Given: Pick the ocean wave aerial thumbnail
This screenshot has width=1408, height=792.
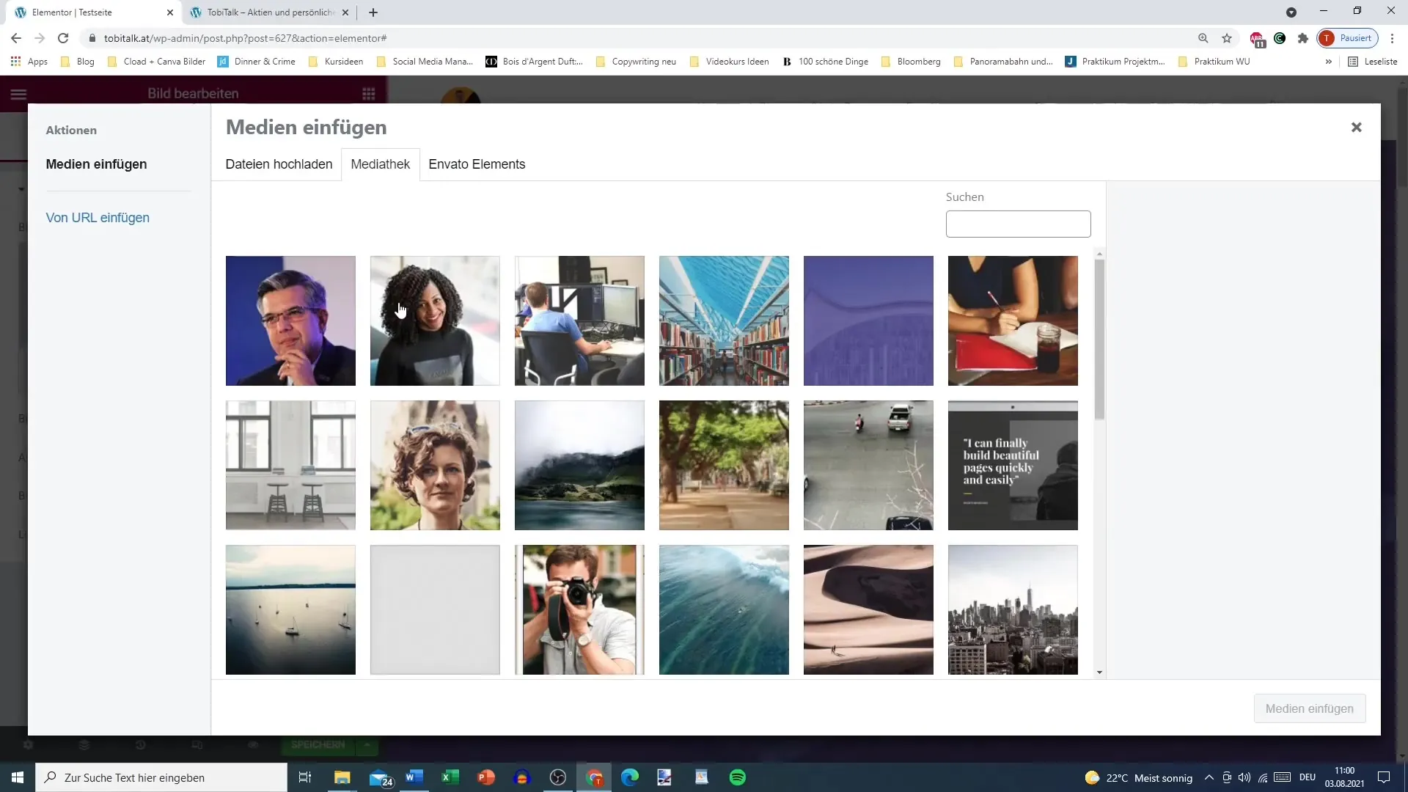Looking at the screenshot, I should tap(724, 609).
